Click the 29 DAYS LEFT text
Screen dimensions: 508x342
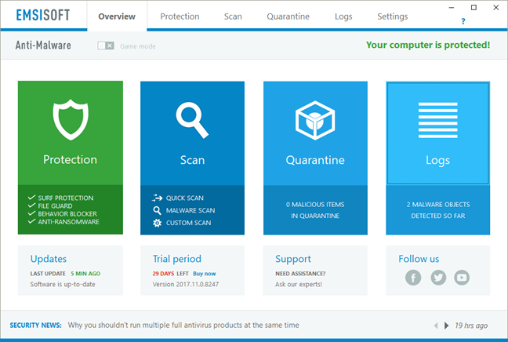(x=170, y=274)
